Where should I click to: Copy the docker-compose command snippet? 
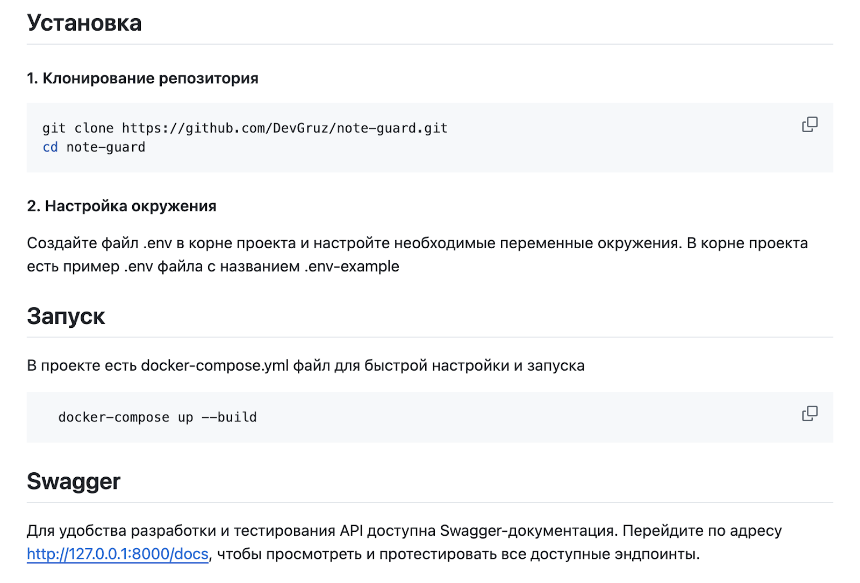point(809,413)
